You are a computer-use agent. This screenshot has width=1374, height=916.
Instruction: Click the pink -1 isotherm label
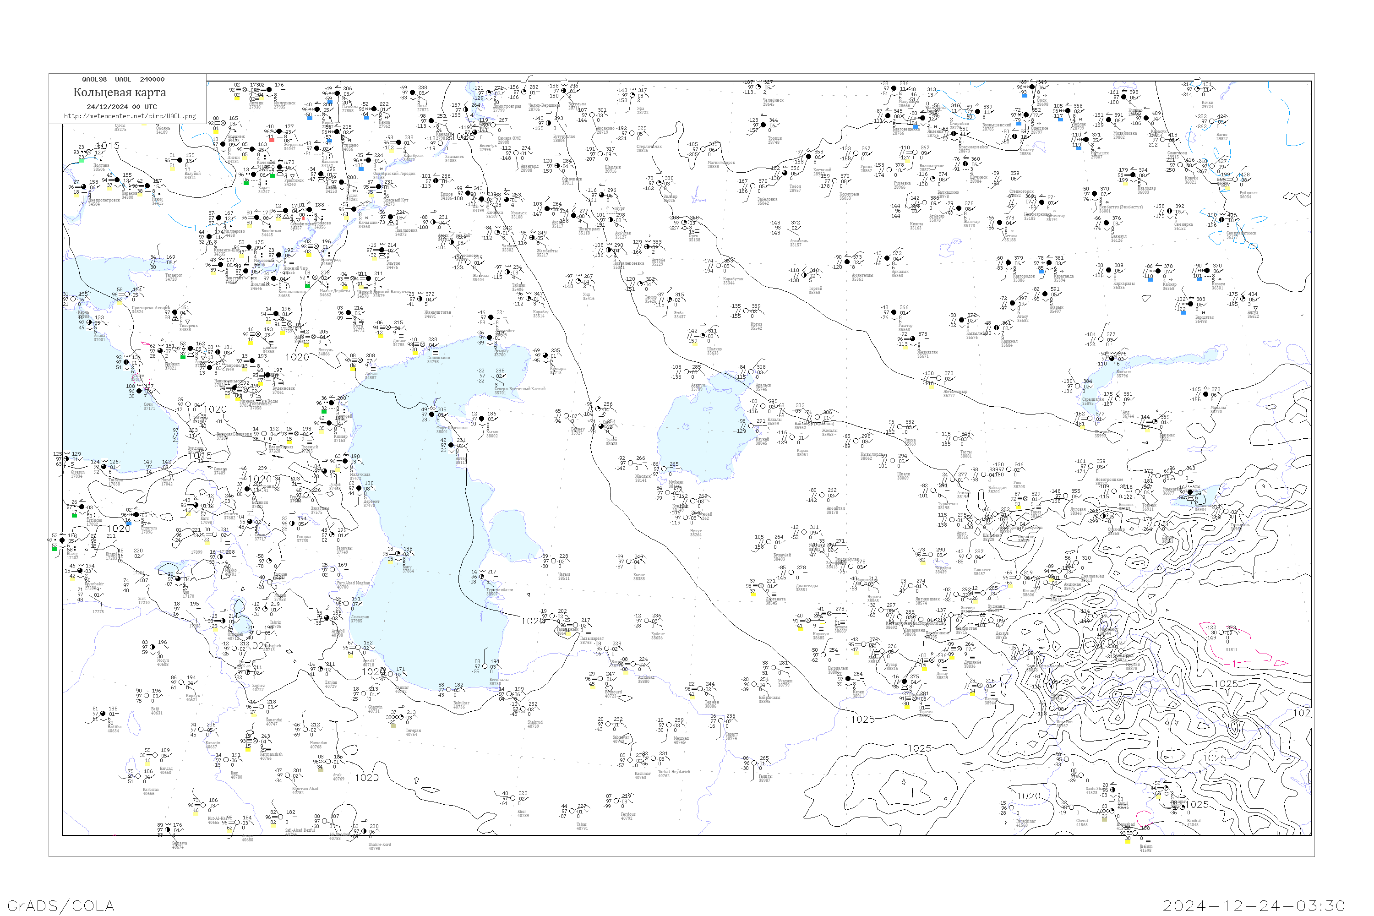coord(1232,664)
